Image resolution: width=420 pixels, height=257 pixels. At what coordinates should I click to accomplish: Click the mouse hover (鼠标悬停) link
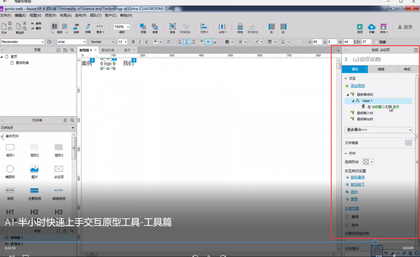[x=358, y=177]
